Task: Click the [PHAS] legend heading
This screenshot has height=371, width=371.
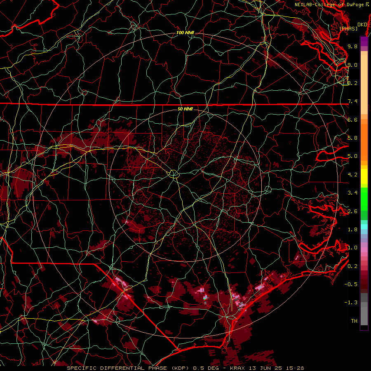Action: click(348, 28)
